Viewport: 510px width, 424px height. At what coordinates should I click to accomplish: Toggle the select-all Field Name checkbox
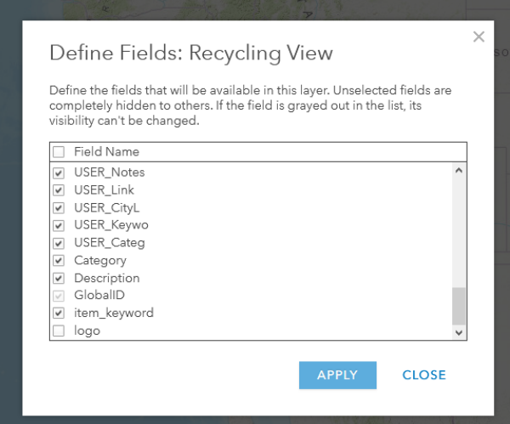pos(59,152)
